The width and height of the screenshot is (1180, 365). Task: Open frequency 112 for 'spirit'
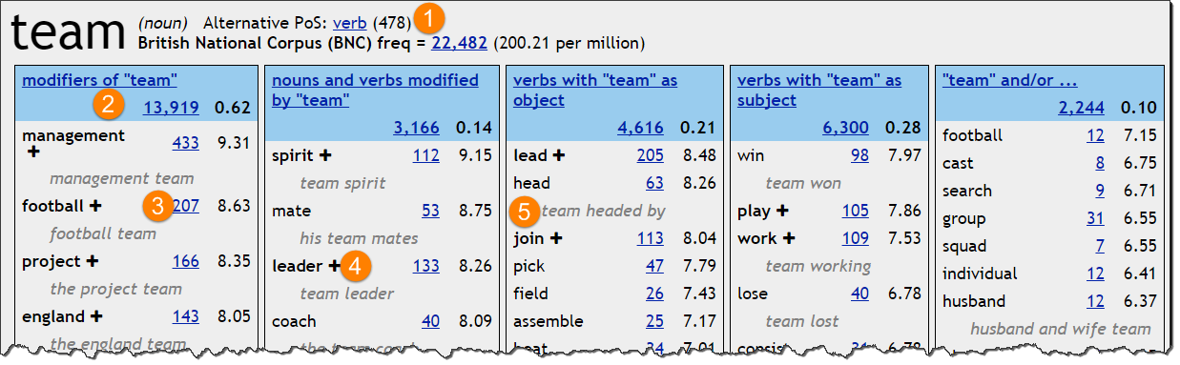point(425,155)
